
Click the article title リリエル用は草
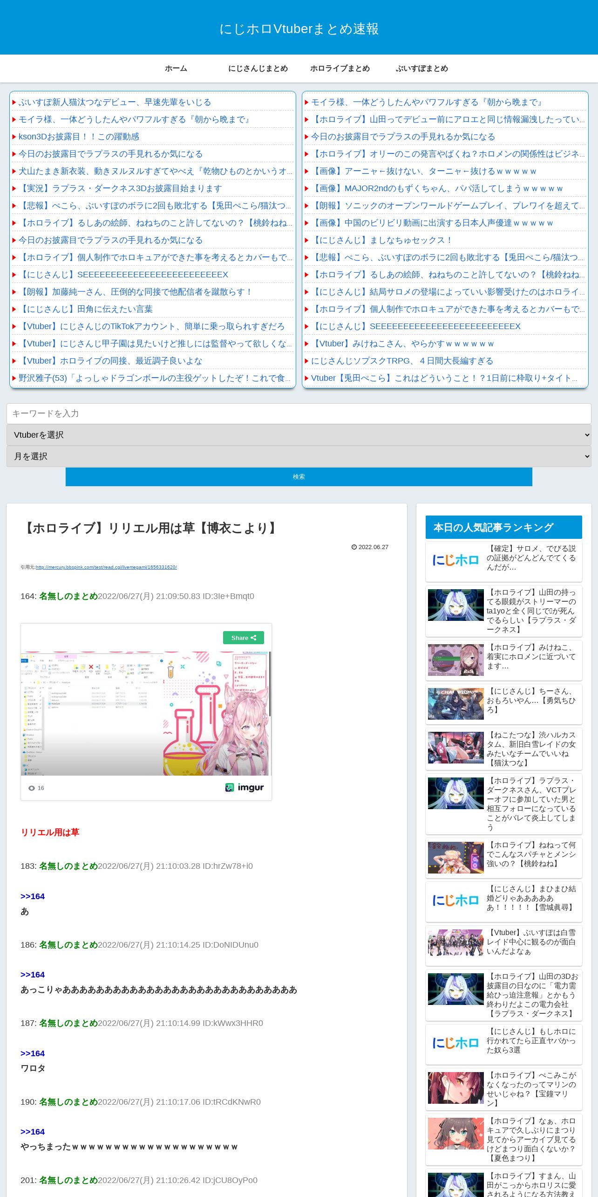click(150, 528)
